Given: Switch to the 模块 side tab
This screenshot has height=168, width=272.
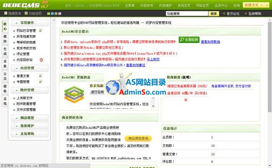Looking at the screenshot, I should [5, 39].
